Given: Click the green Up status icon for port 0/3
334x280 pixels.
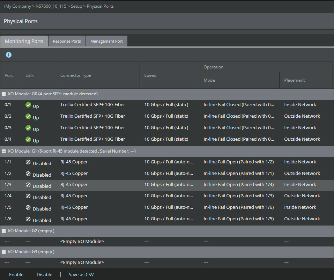Looking at the screenshot, I should pos(28,128).
